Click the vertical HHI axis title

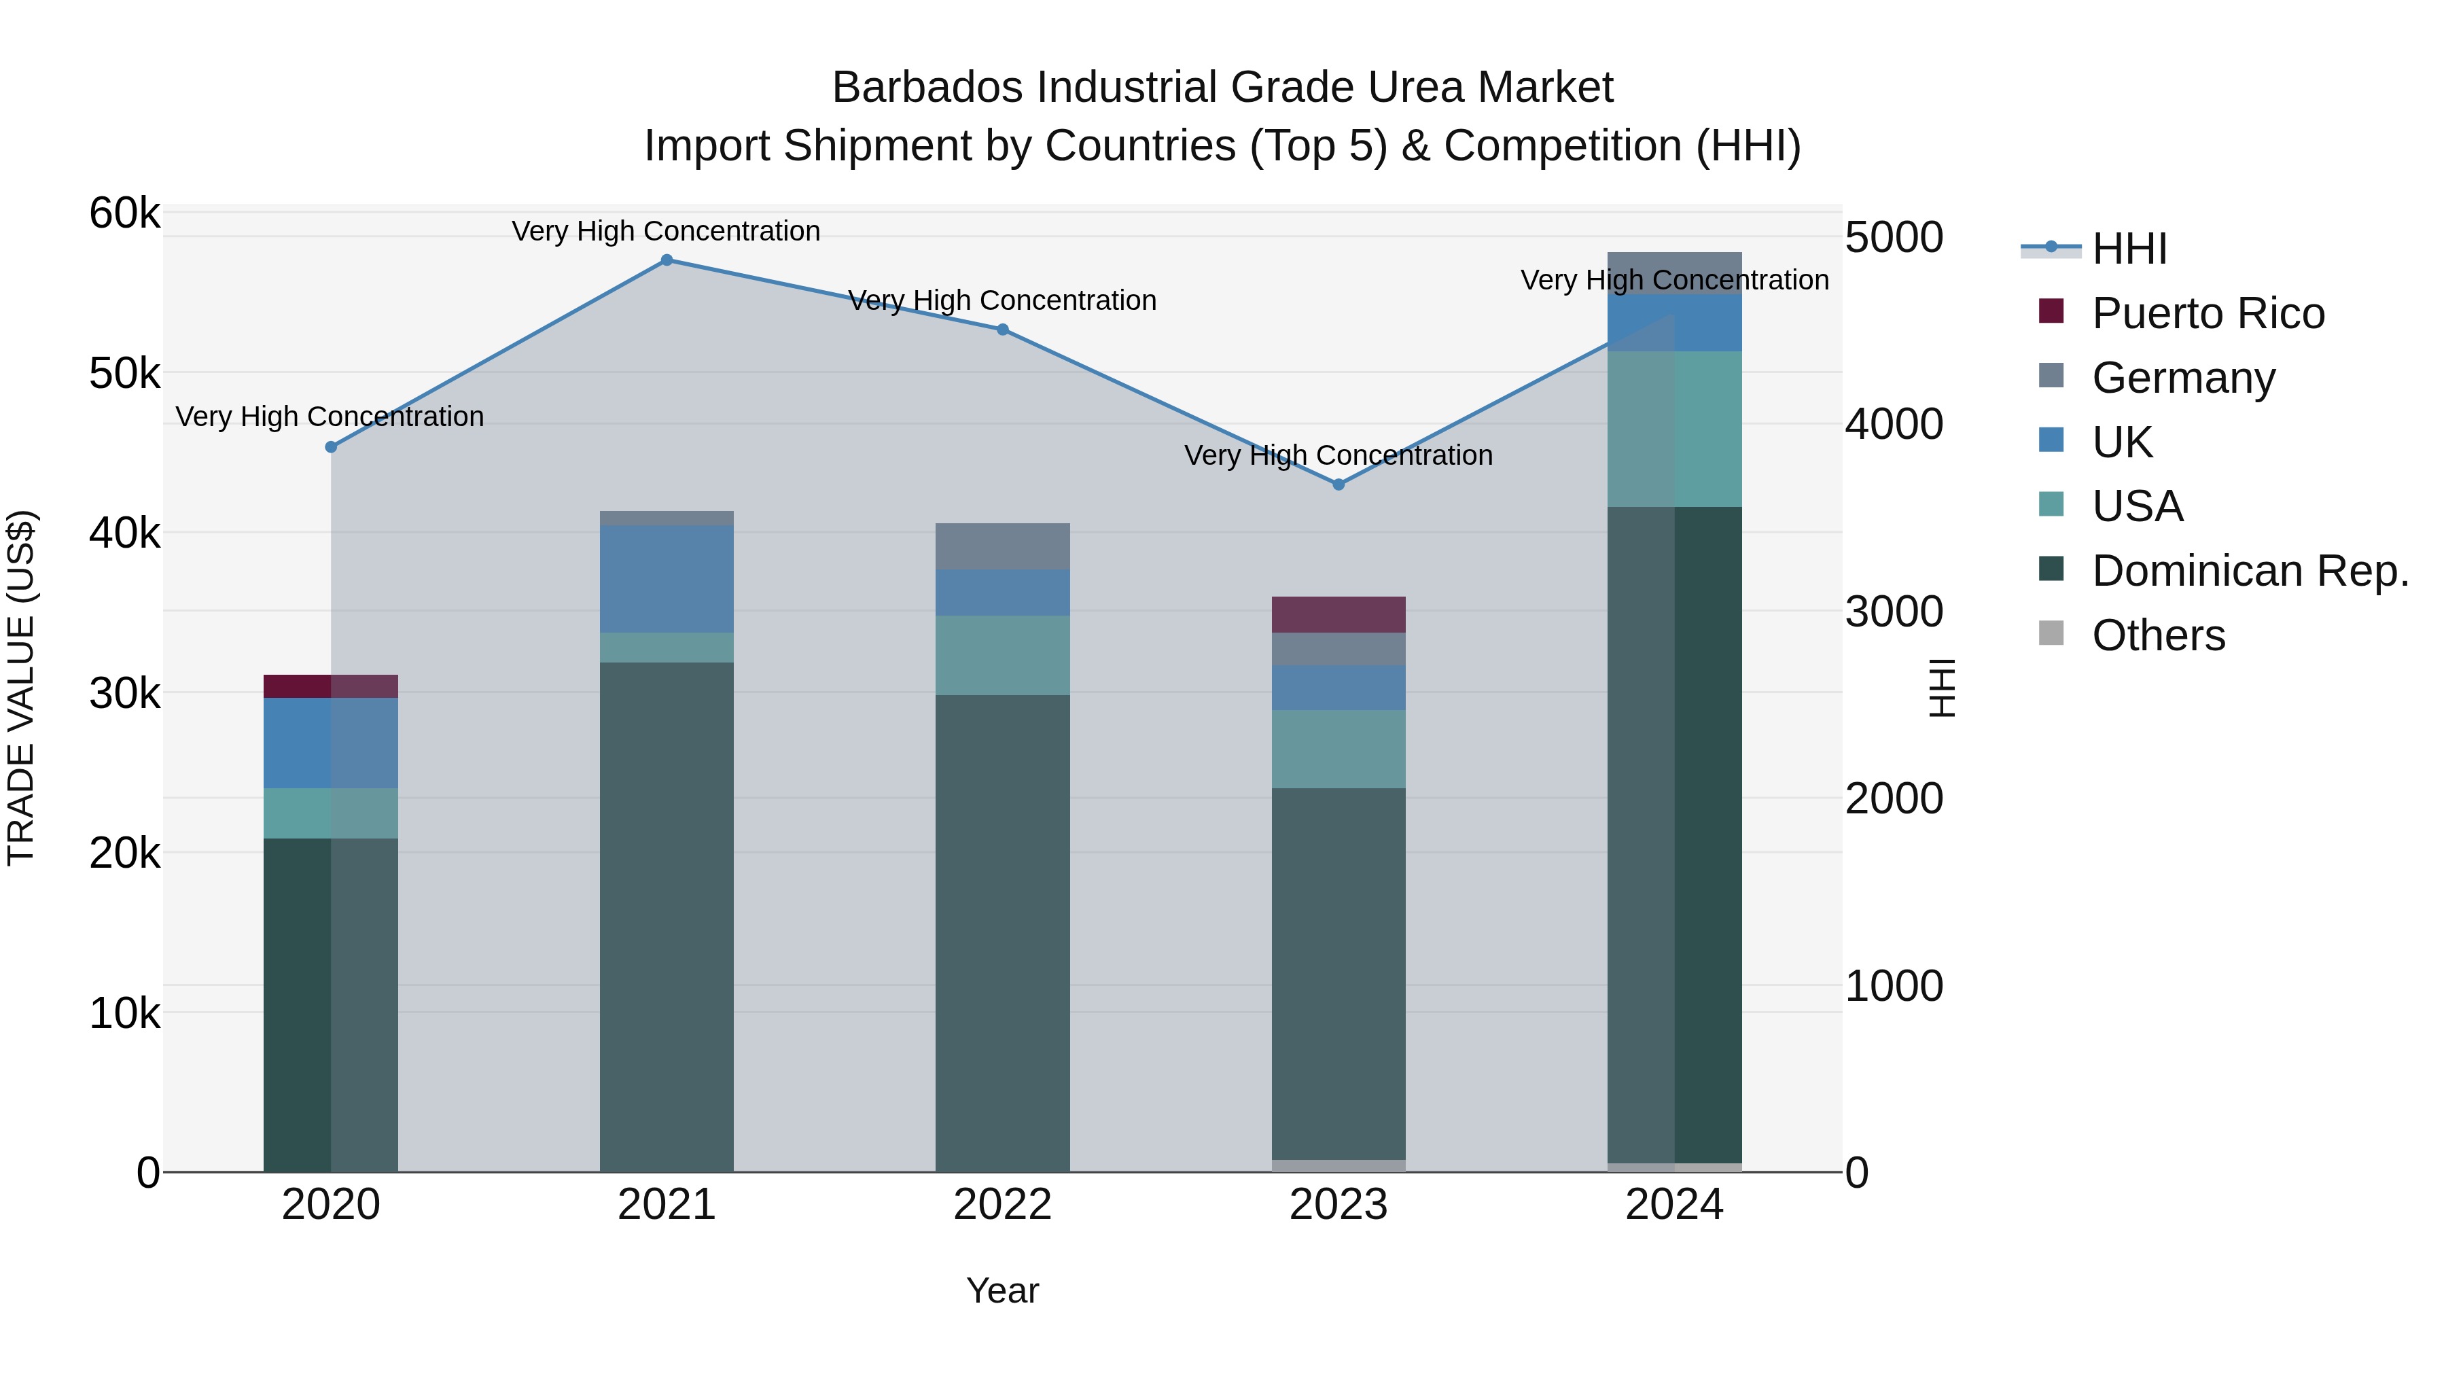(x=1943, y=688)
